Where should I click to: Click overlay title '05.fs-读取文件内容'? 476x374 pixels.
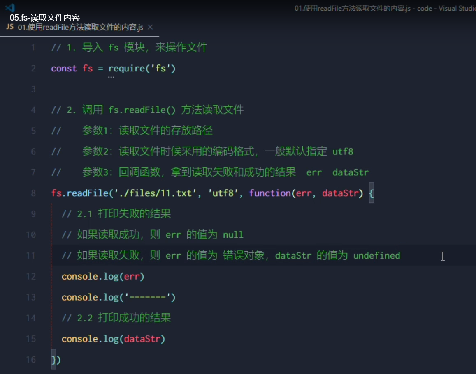[44, 18]
